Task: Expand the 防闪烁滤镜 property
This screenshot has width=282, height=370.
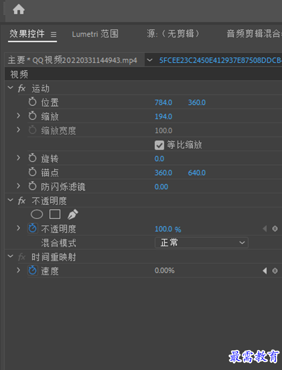Action: click(x=18, y=186)
